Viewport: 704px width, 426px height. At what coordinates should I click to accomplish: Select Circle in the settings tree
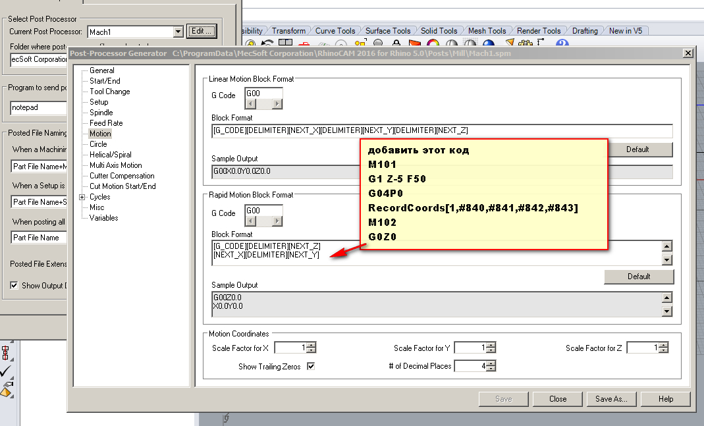[x=98, y=144]
